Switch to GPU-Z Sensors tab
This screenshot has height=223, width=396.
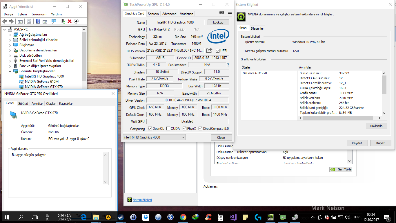[153, 14]
